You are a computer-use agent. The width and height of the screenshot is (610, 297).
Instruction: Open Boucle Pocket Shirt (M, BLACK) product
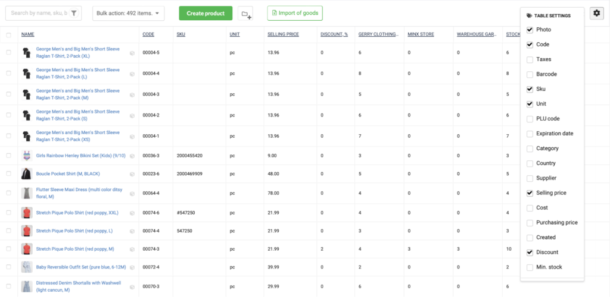(68, 173)
